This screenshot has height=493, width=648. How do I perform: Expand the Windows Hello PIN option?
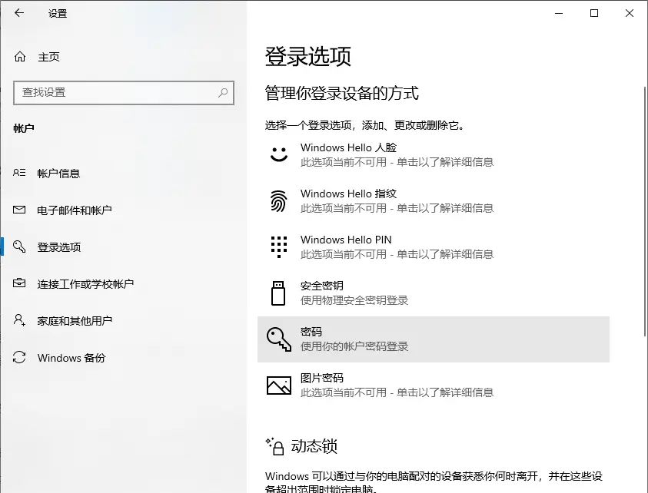433,247
